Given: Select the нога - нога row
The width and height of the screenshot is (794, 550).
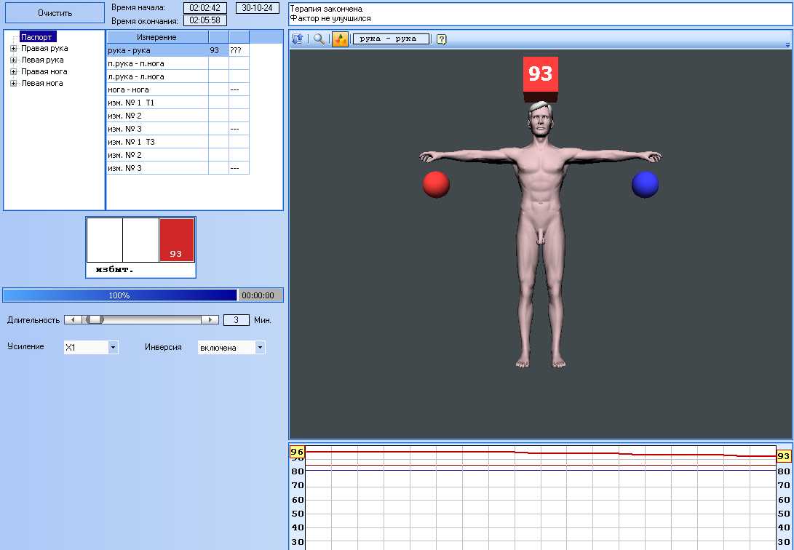Looking at the screenshot, I should tap(178, 89).
